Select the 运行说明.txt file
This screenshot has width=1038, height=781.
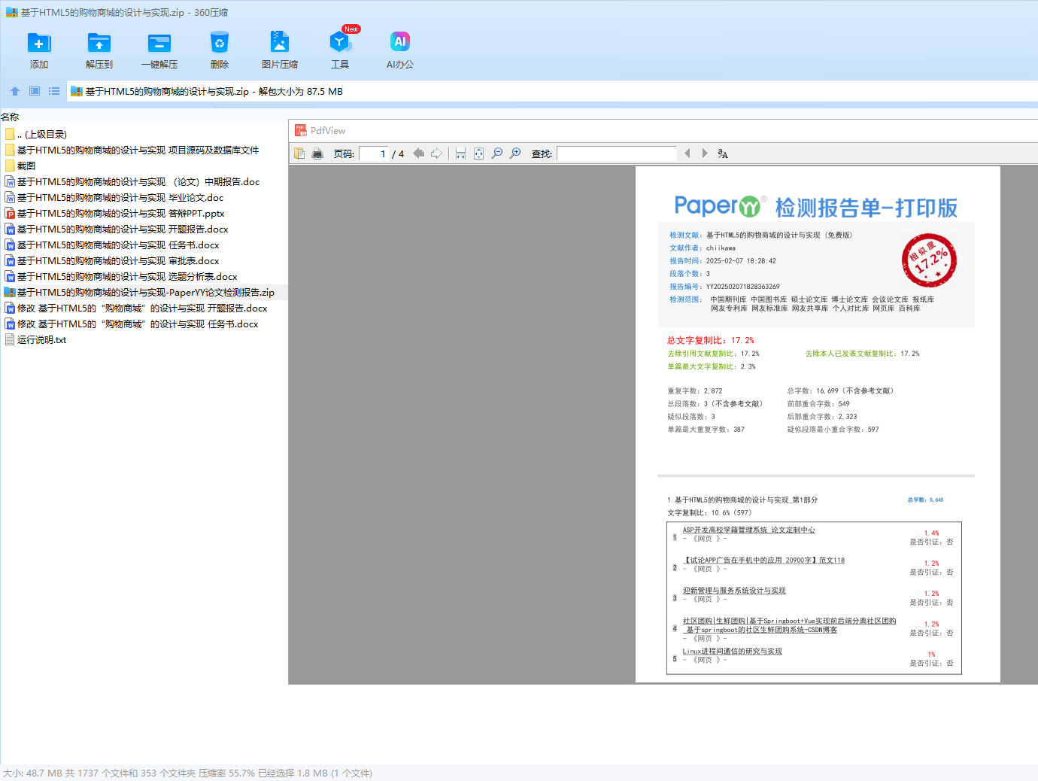click(x=35, y=339)
